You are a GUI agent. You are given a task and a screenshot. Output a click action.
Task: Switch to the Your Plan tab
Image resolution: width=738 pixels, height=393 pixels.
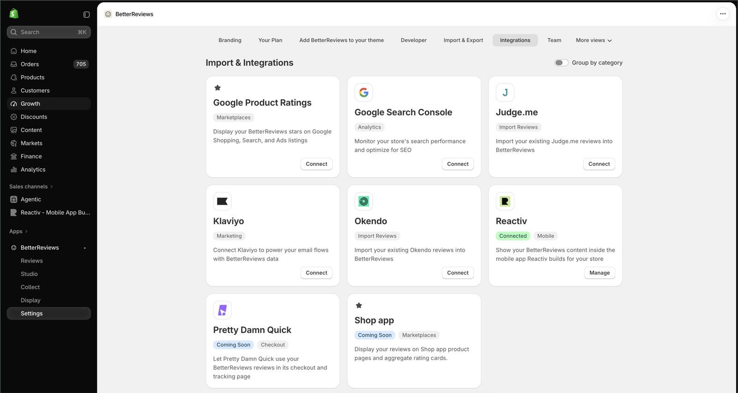[x=270, y=40]
